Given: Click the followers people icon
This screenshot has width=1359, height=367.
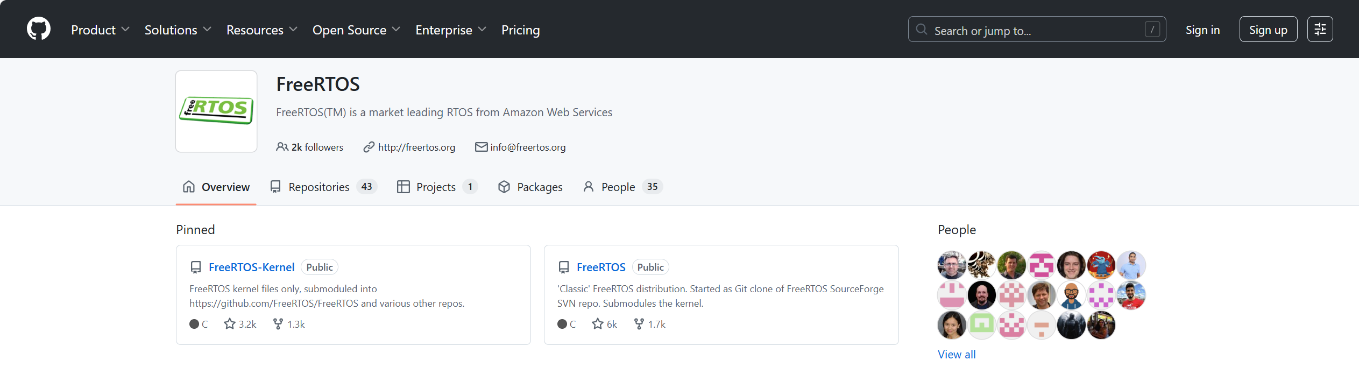Looking at the screenshot, I should [282, 147].
